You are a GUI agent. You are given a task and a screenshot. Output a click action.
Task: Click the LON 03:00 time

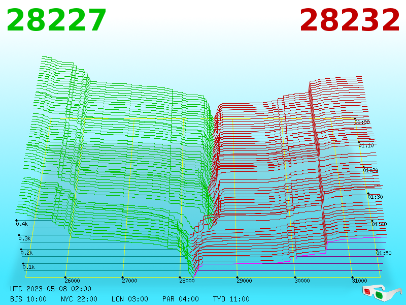130,299
